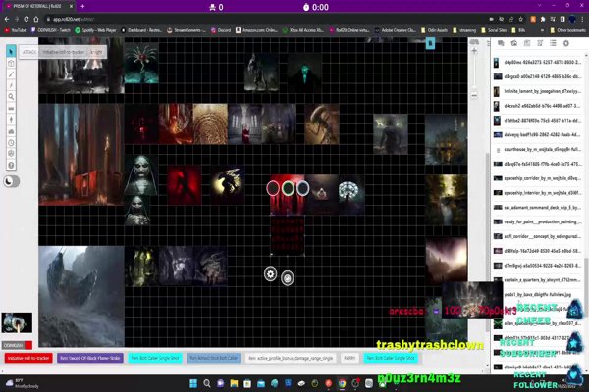Toggle dark mode moon switch
The image size is (589, 392).
pyautogui.click(x=11, y=181)
